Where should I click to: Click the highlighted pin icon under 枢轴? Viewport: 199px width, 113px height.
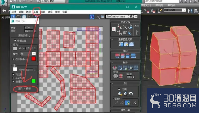(x=127, y=103)
